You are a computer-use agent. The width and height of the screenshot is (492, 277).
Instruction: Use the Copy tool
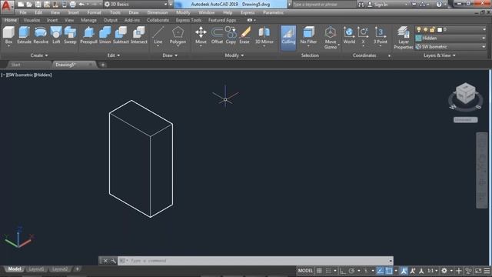231,35
